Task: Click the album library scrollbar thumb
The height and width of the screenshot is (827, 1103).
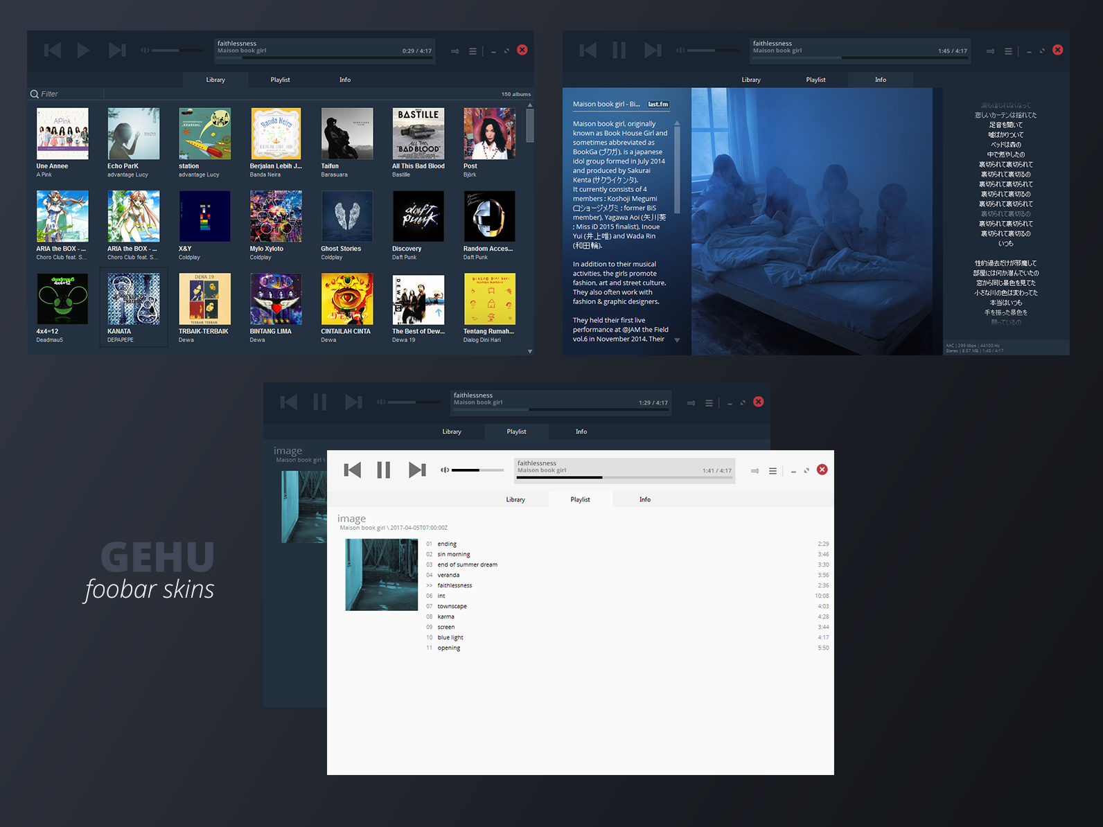Action: 530,125
